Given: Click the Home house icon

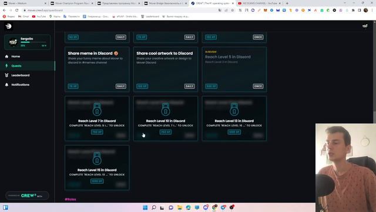Looking at the screenshot, I should pyautogui.click(x=6, y=57).
